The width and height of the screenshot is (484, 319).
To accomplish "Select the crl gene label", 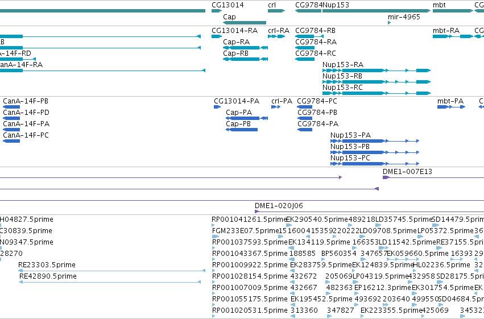I will tap(272, 5).
